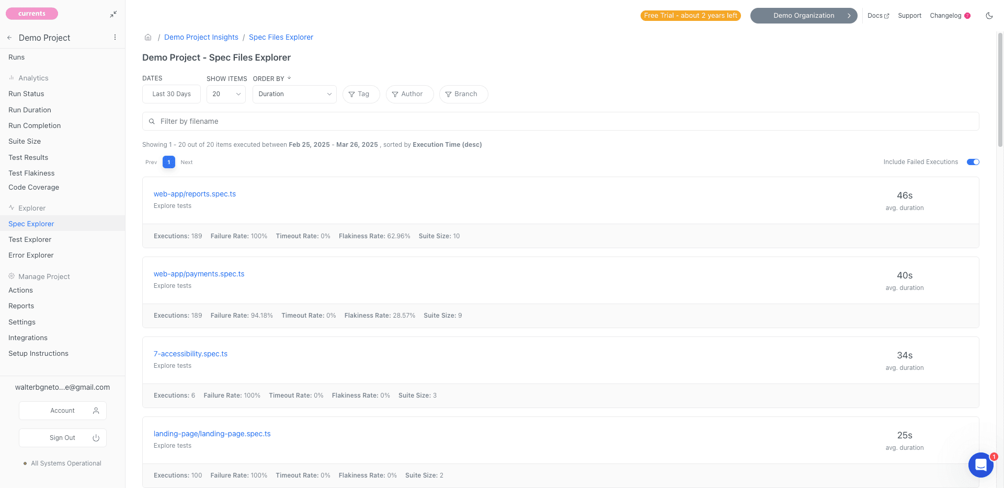Go to page 1 in pagination
Viewport: 1004px width, 488px height.
click(169, 162)
